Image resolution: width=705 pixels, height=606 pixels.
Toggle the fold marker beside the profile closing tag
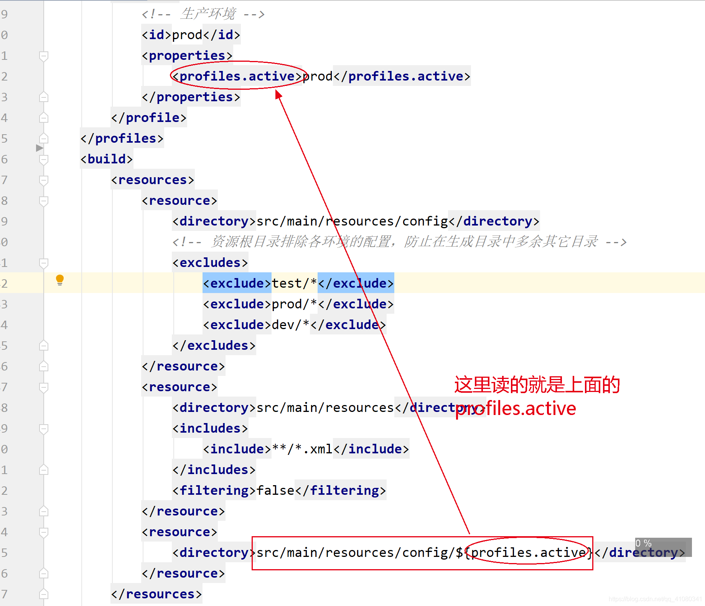click(x=43, y=118)
